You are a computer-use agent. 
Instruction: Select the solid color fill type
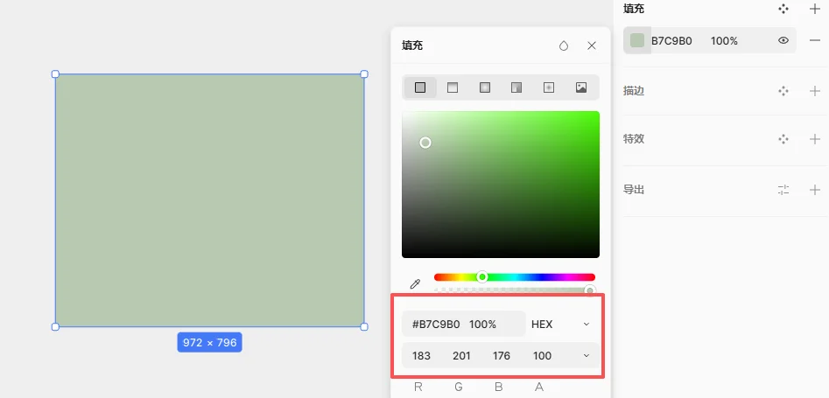click(420, 87)
